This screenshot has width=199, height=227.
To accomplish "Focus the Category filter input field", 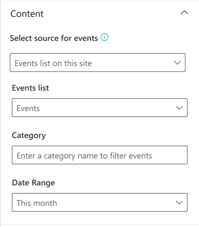I will 100,155.
